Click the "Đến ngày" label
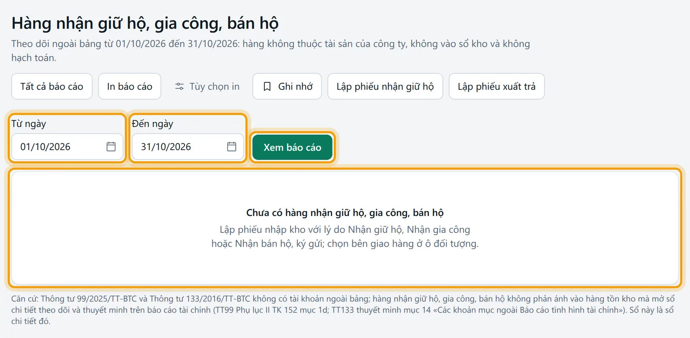 [152, 124]
